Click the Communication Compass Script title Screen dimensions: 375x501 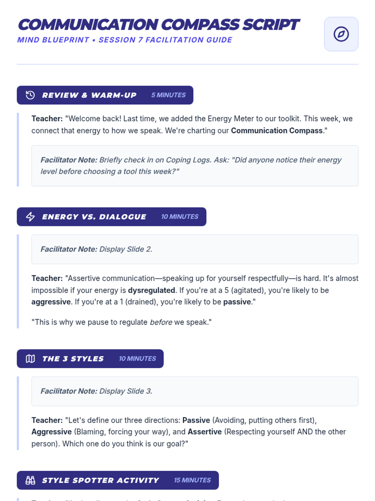click(159, 25)
